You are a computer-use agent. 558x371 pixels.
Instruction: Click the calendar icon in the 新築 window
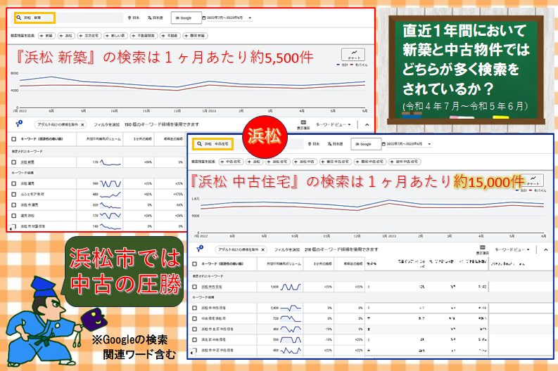pos(204,18)
